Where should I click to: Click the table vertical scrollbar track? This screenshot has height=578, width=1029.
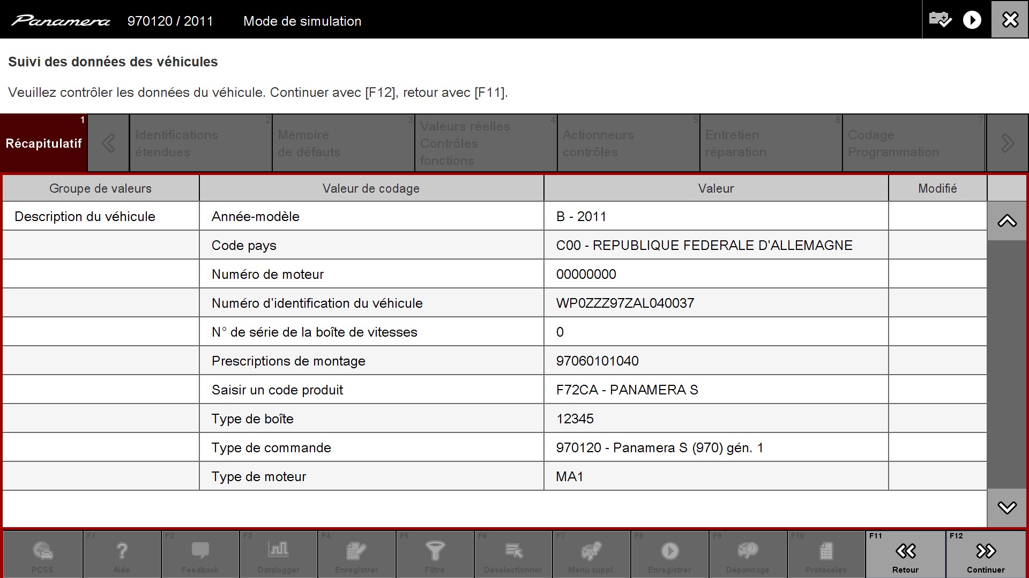[x=1007, y=364]
